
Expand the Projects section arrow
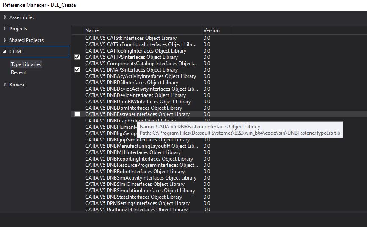[x=5, y=28]
